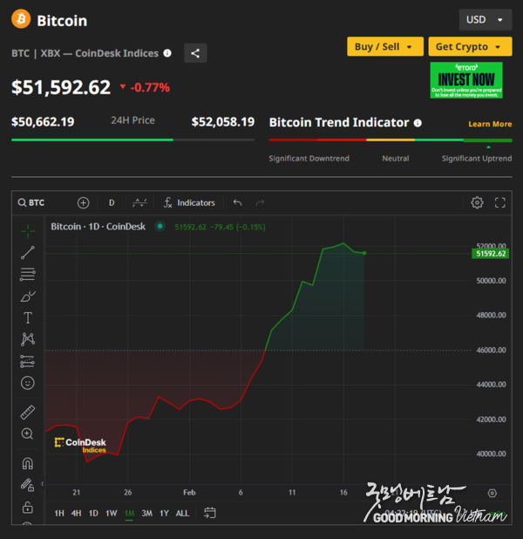Click the Bitcoin · 1D · CoinDesk legend title
Screen dimensions: 523x539
[98, 227]
